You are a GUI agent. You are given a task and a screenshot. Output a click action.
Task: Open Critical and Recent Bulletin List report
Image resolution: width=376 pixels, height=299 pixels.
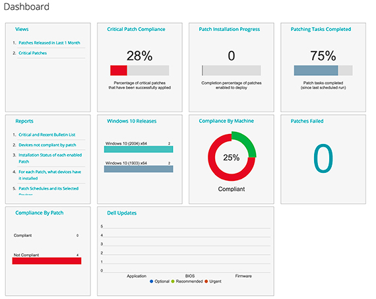[x=47, y=135]
